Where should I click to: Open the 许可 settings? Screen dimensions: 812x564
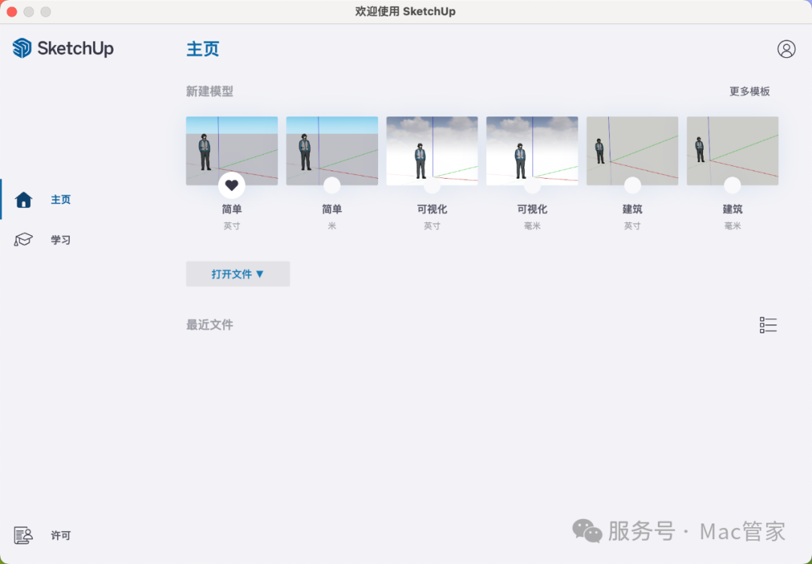click(60, 535)
